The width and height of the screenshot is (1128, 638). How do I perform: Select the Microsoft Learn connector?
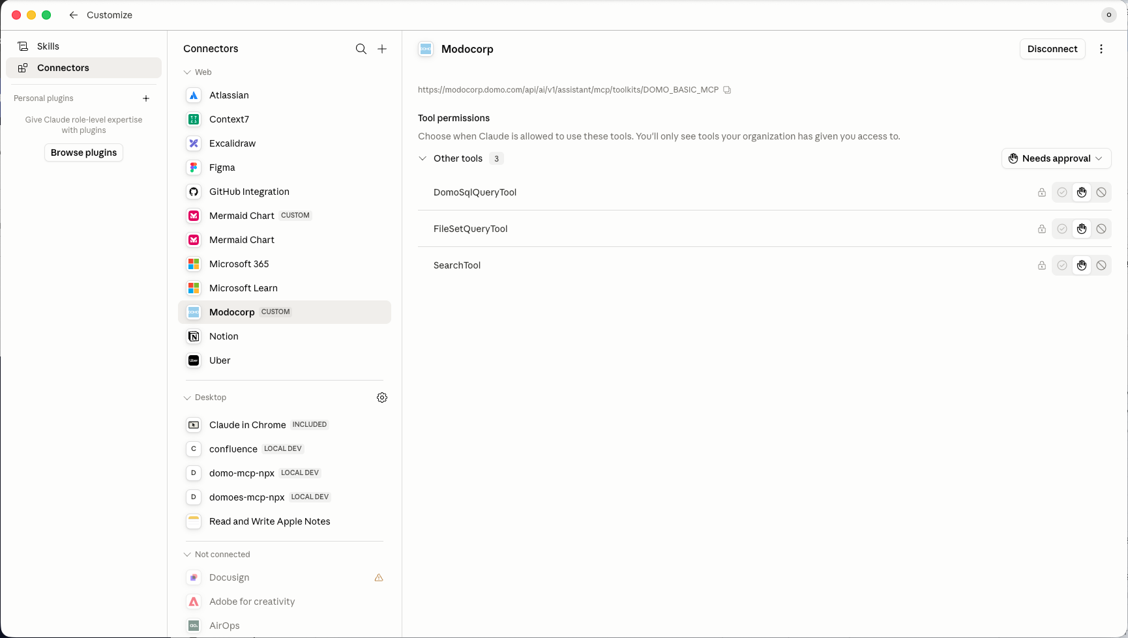tap(284, 288)
